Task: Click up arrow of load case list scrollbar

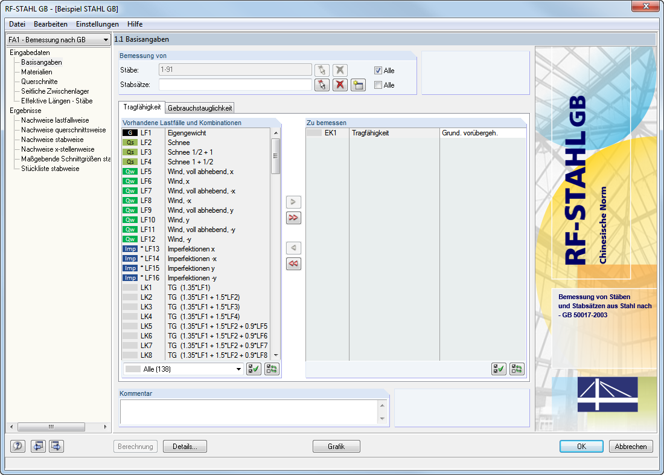Action: 276,133
